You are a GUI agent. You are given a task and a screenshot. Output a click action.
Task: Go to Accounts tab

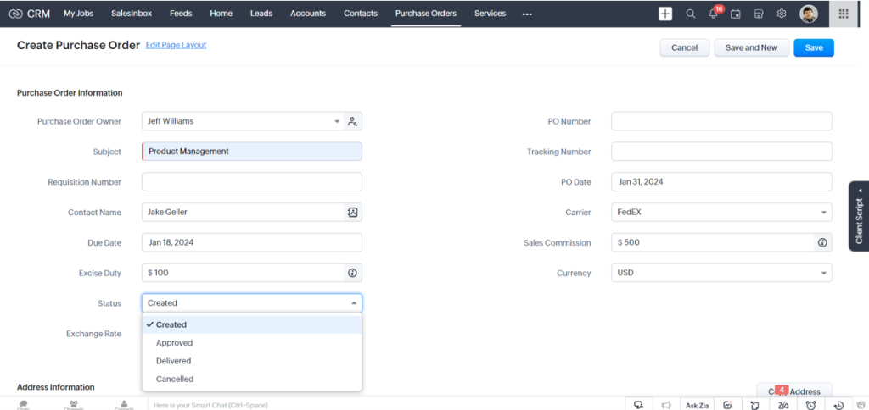pos(308,14)
